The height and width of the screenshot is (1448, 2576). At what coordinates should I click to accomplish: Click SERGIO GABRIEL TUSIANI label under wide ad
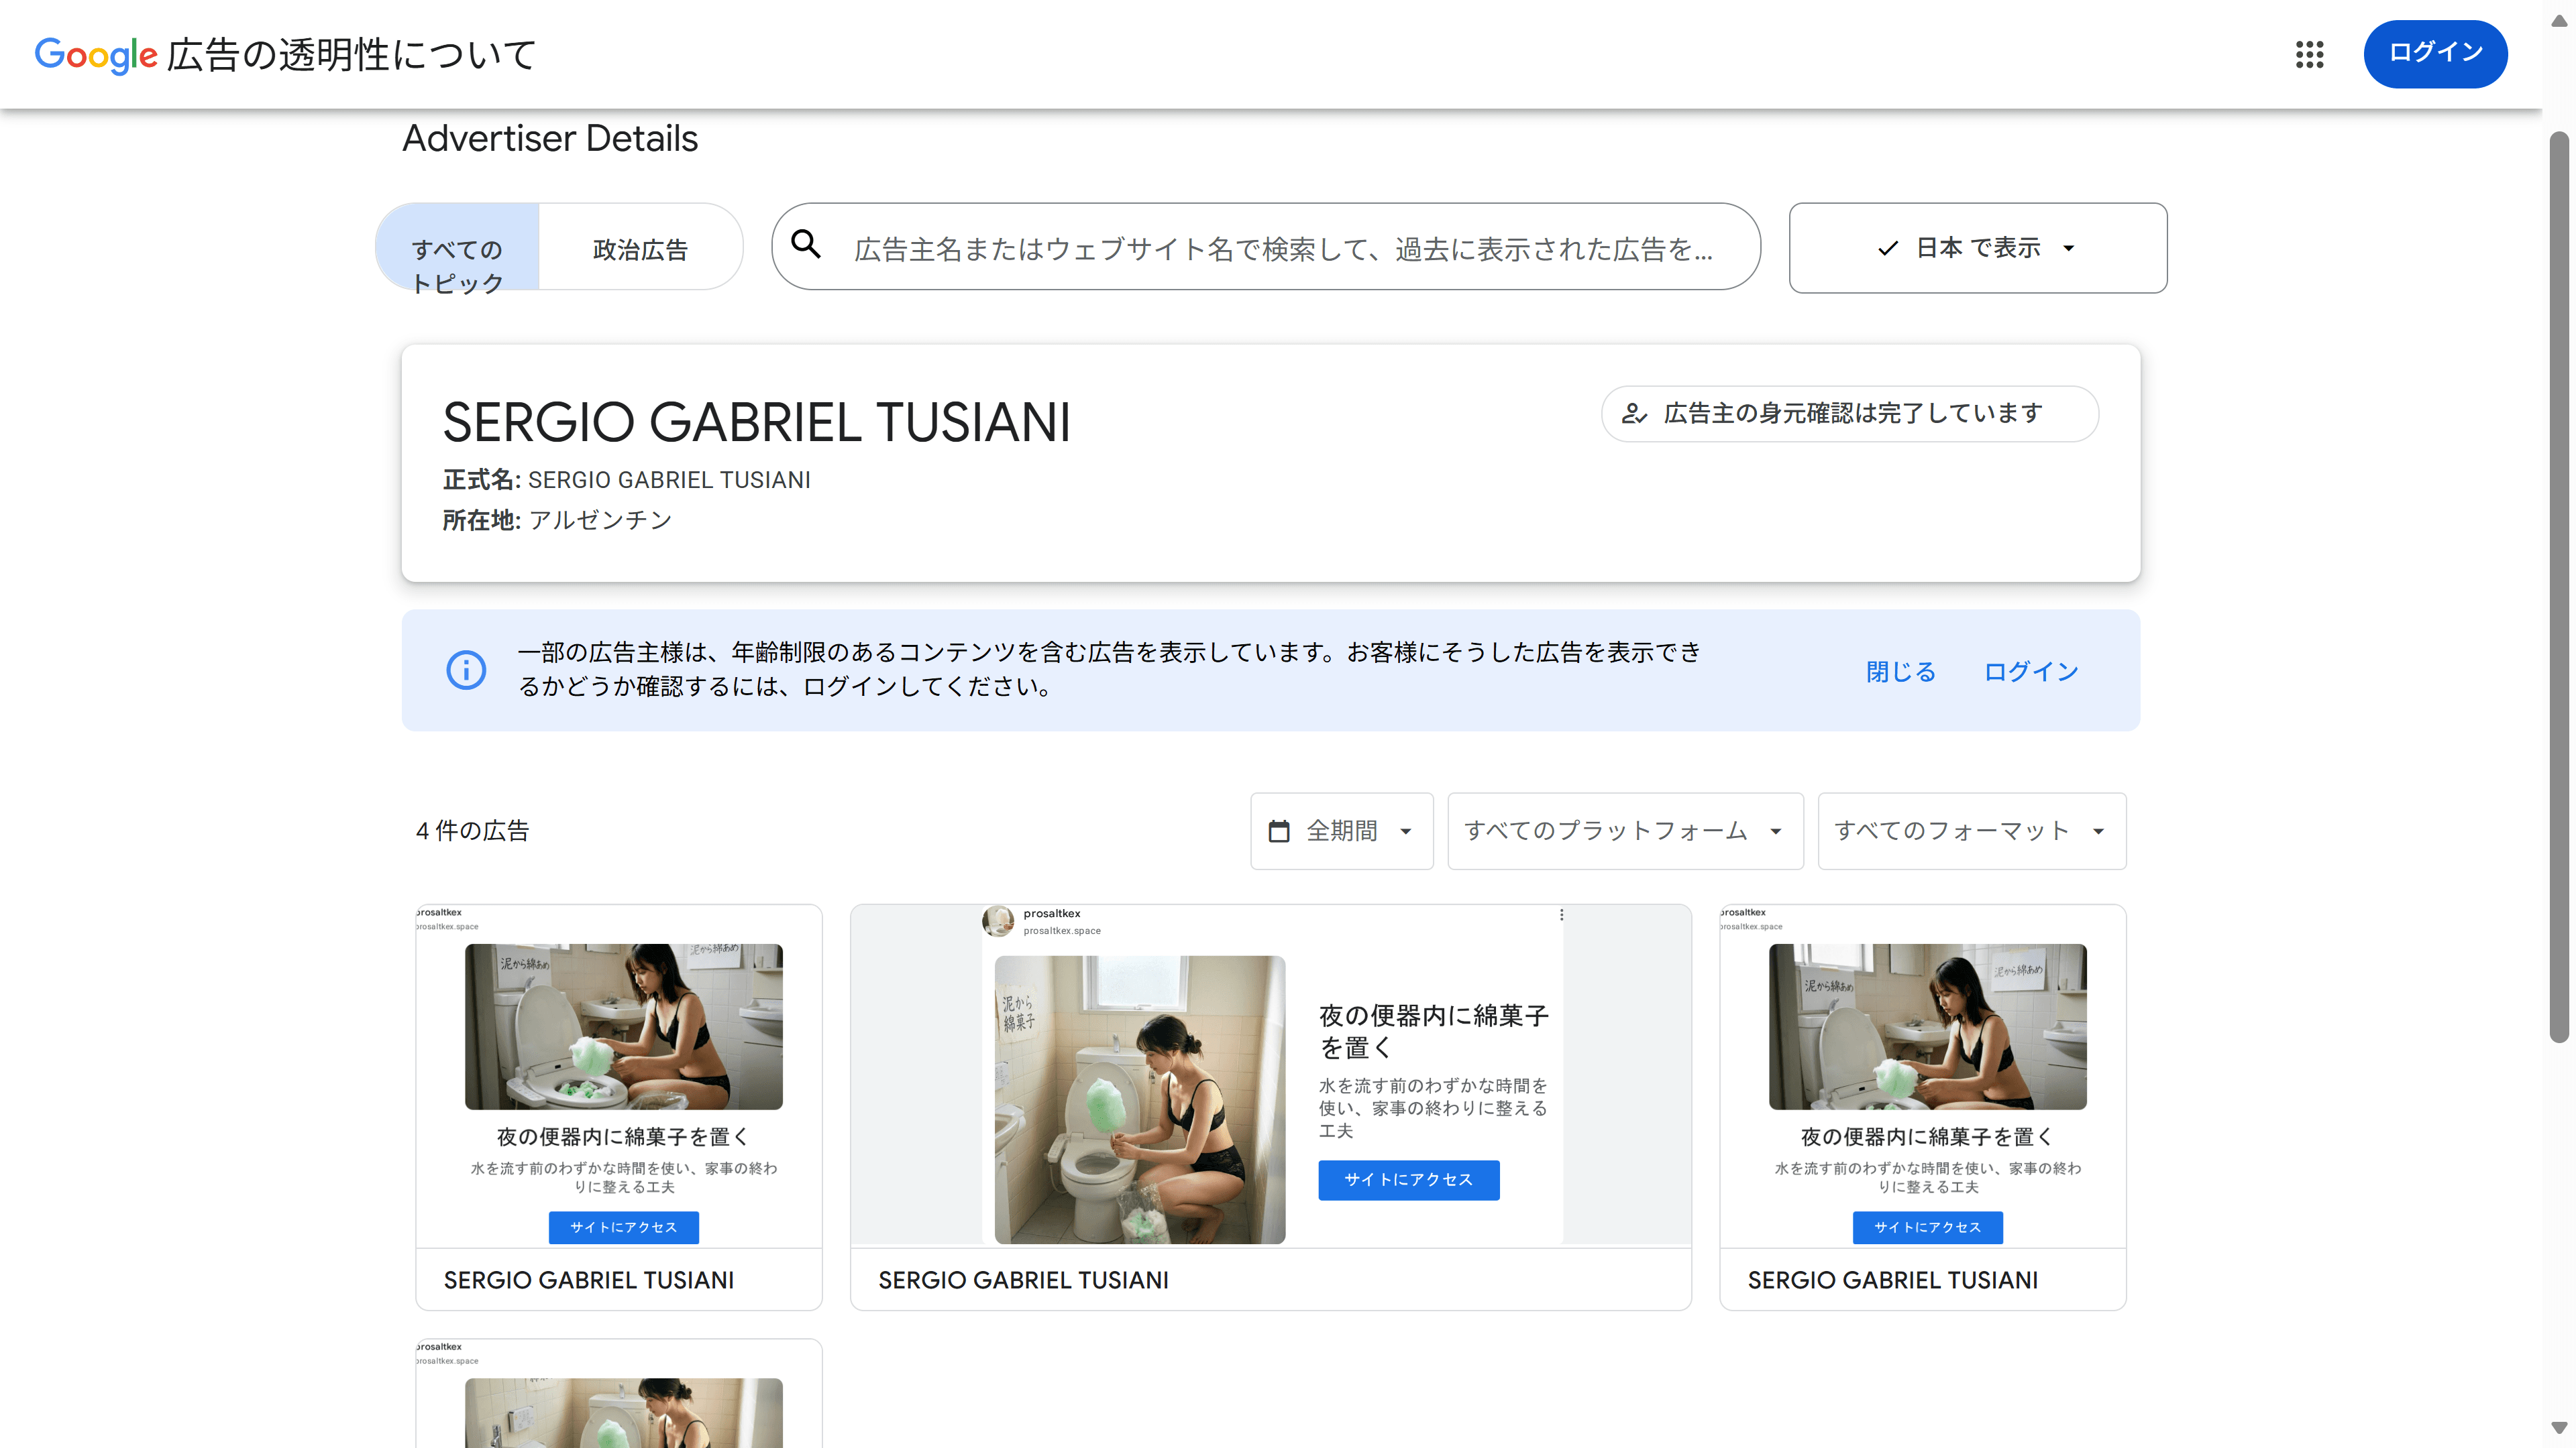1023,1280
